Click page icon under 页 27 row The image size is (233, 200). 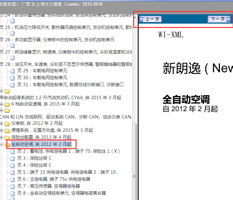click(x=13, y=58)
